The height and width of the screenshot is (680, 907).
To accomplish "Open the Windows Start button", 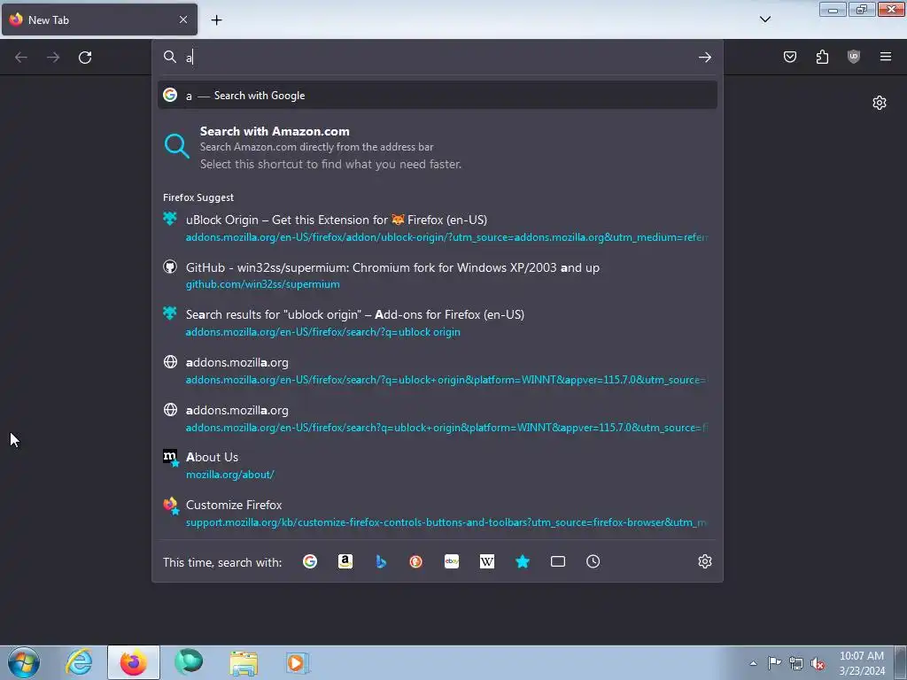I will (x=24, y=662).
